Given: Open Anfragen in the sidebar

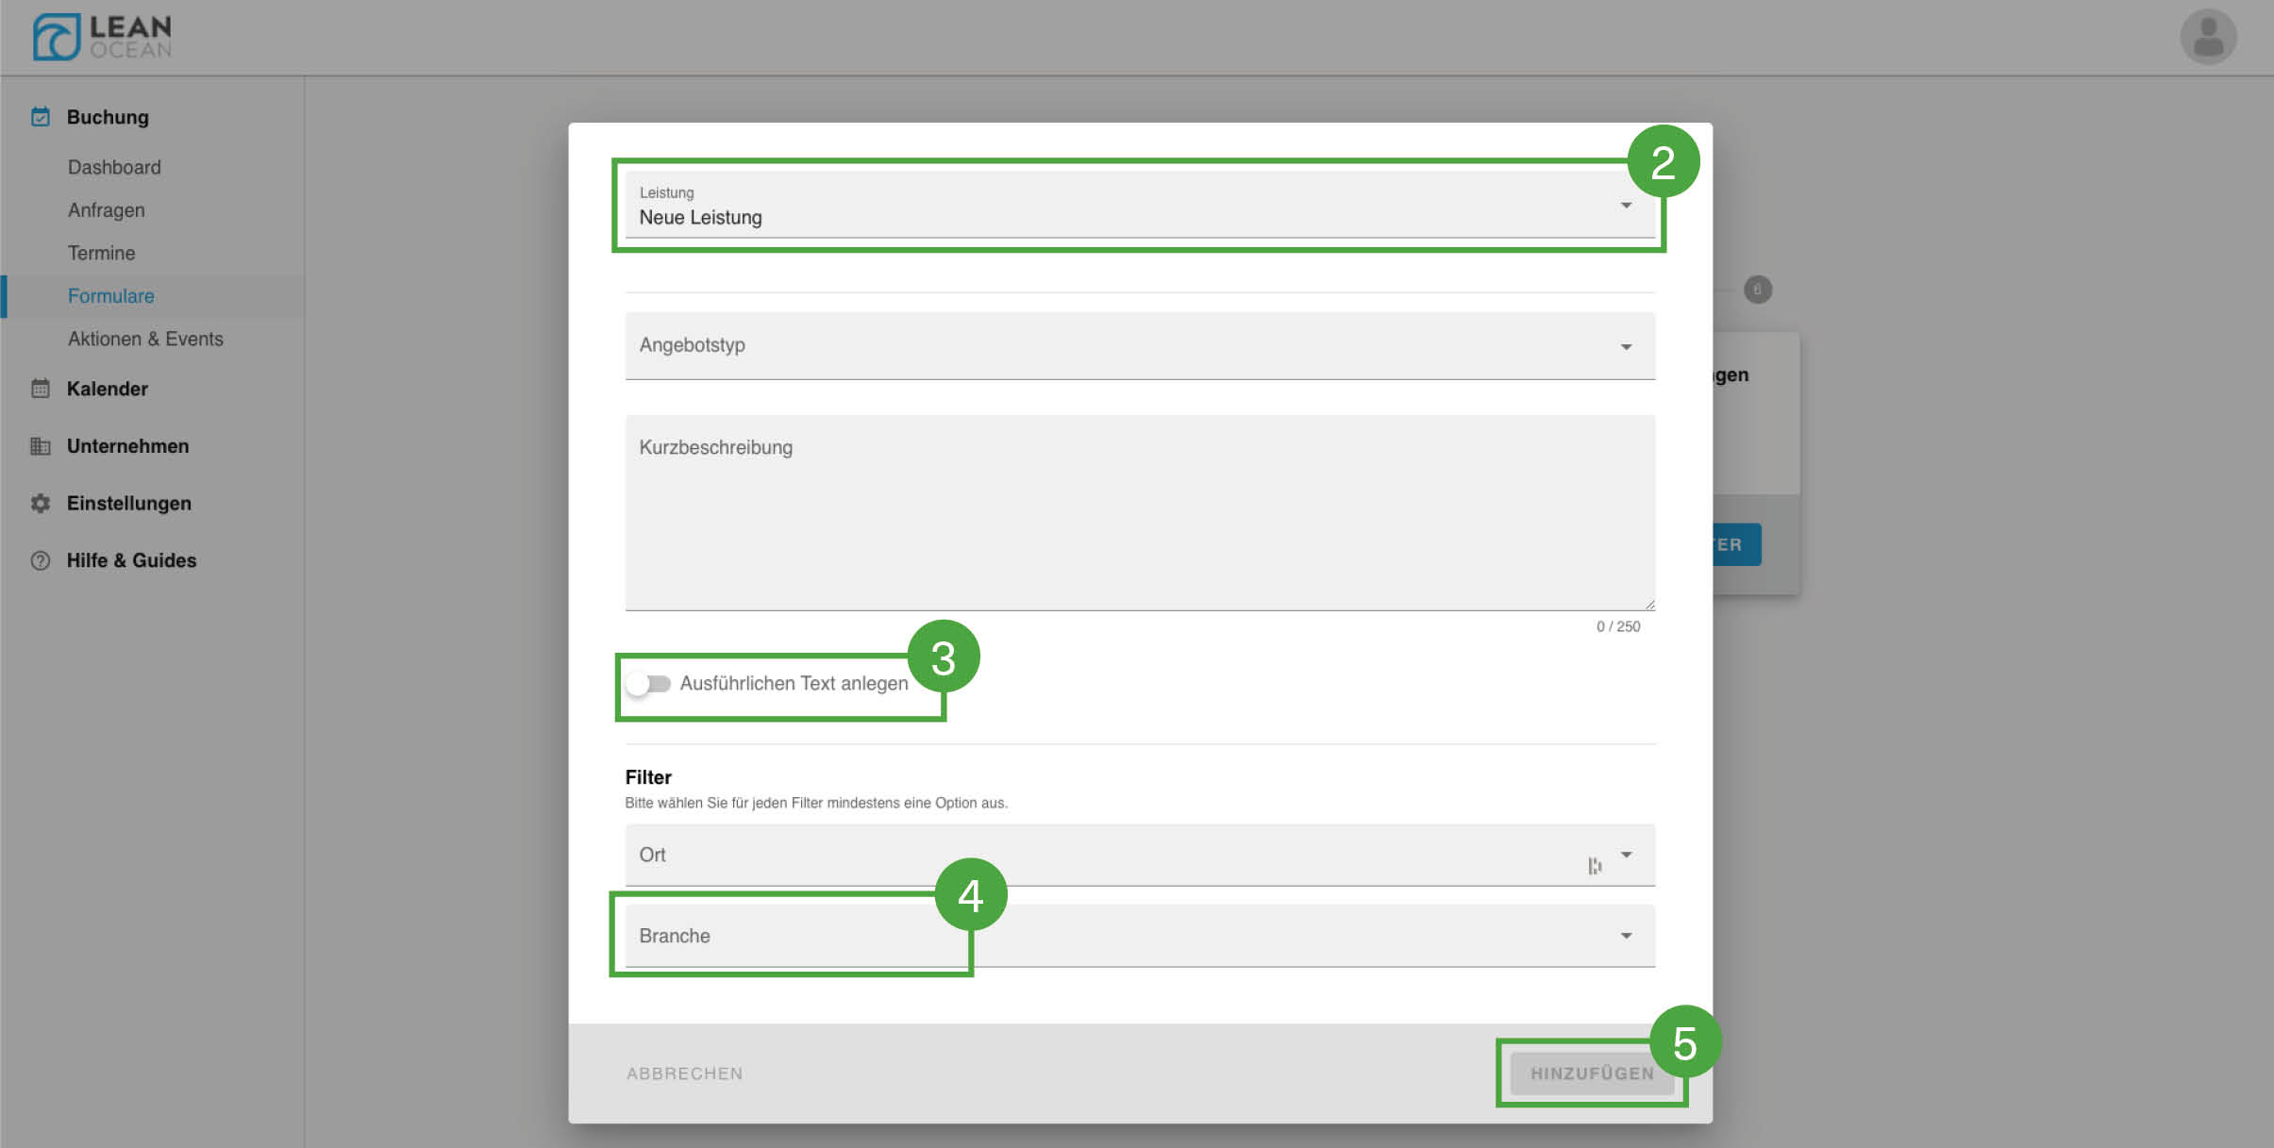Looking at the screenshot, I should 106,210.
